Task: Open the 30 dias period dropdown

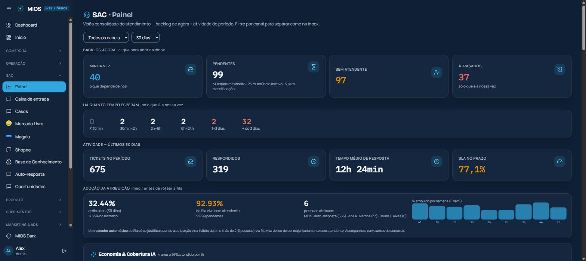Action: click(x=145, y=37)
